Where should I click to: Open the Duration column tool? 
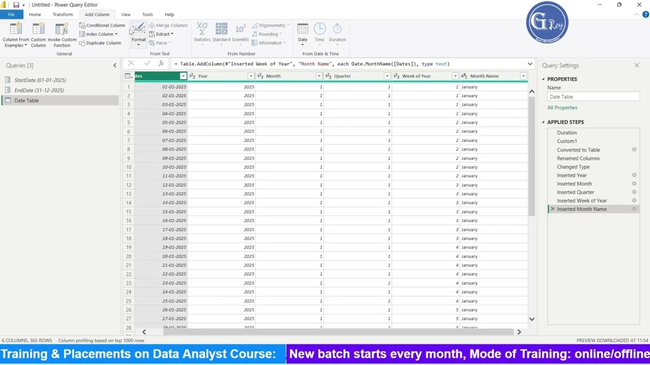[x=337, y=33]
